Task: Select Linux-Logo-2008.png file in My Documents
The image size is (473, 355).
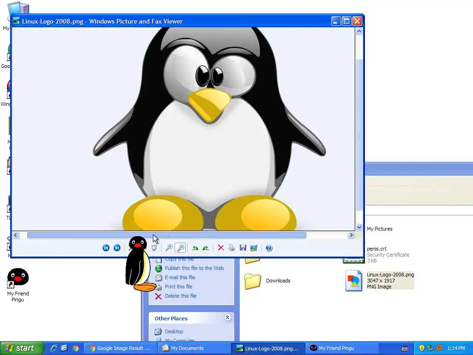Action: pos(380,281)
